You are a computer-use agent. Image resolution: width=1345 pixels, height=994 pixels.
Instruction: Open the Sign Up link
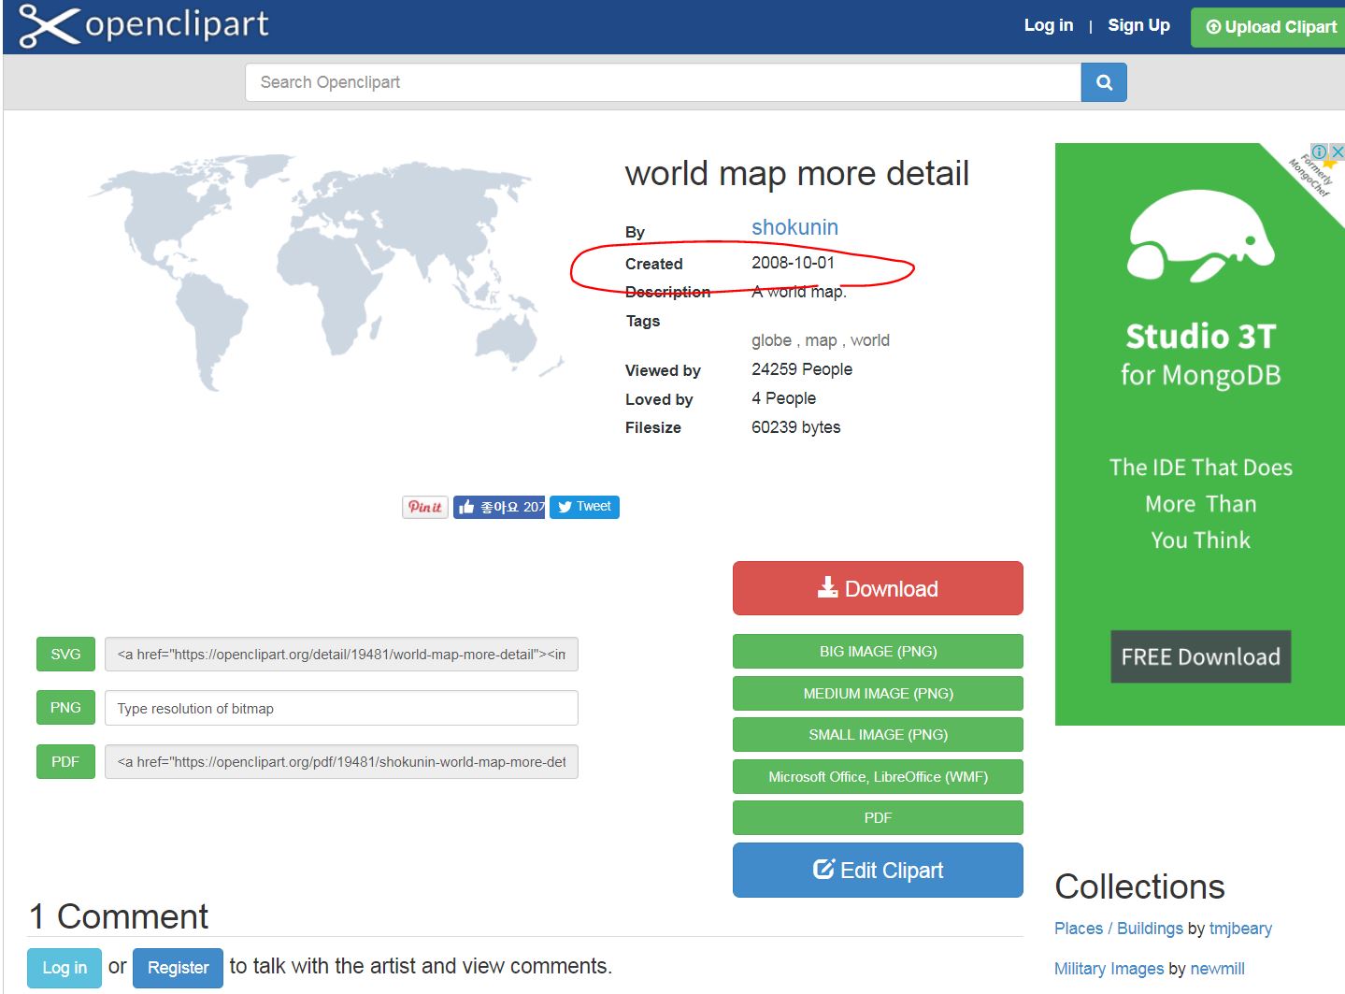pos(1138,25)
